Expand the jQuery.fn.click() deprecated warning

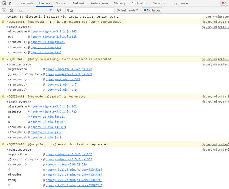(x=7, y=144)
